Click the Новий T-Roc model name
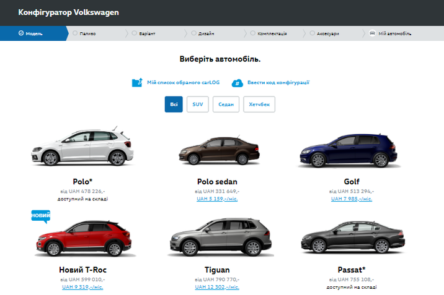The height and width of the screenshot is (295, 444). (82, 270)
